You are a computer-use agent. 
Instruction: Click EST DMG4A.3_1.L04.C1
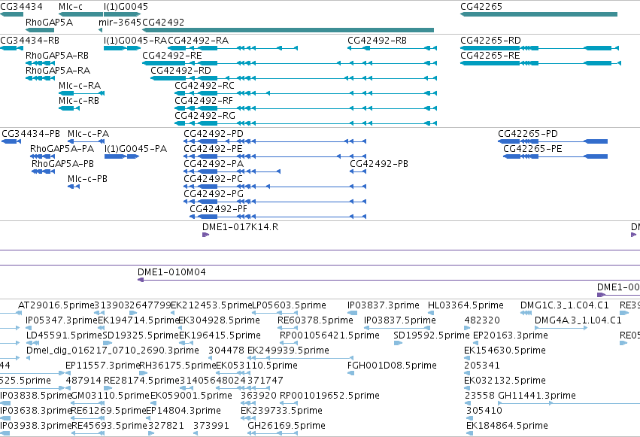561,328
